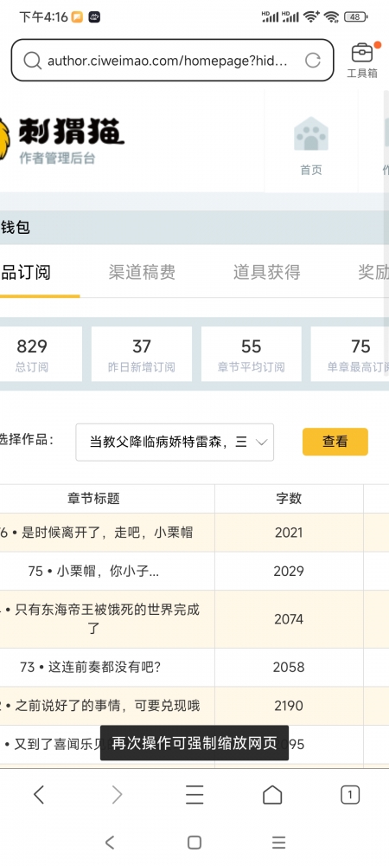Tap Android system back button

coord(110,842)
